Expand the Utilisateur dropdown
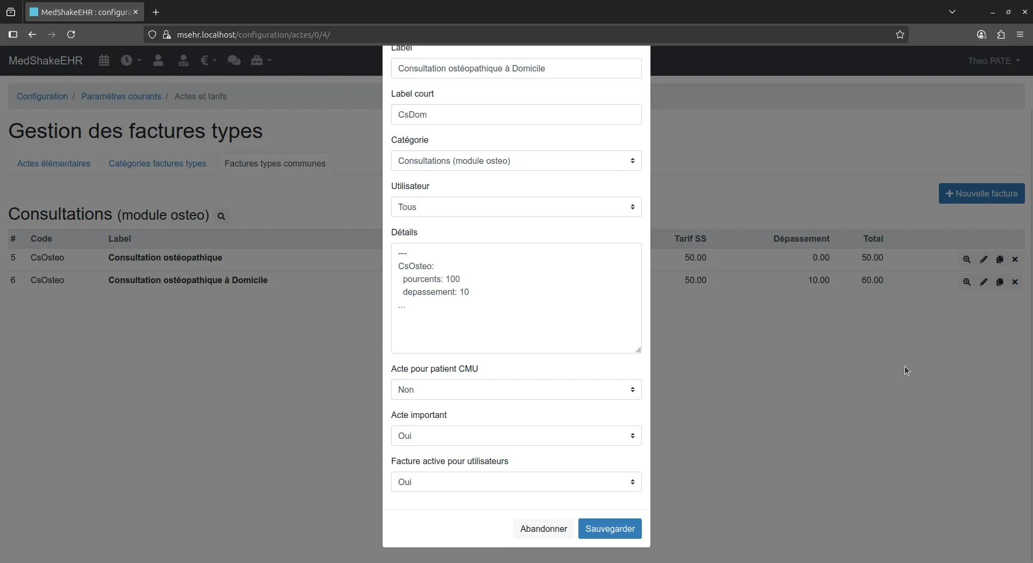1033x563 pixels. click(516, 207)
